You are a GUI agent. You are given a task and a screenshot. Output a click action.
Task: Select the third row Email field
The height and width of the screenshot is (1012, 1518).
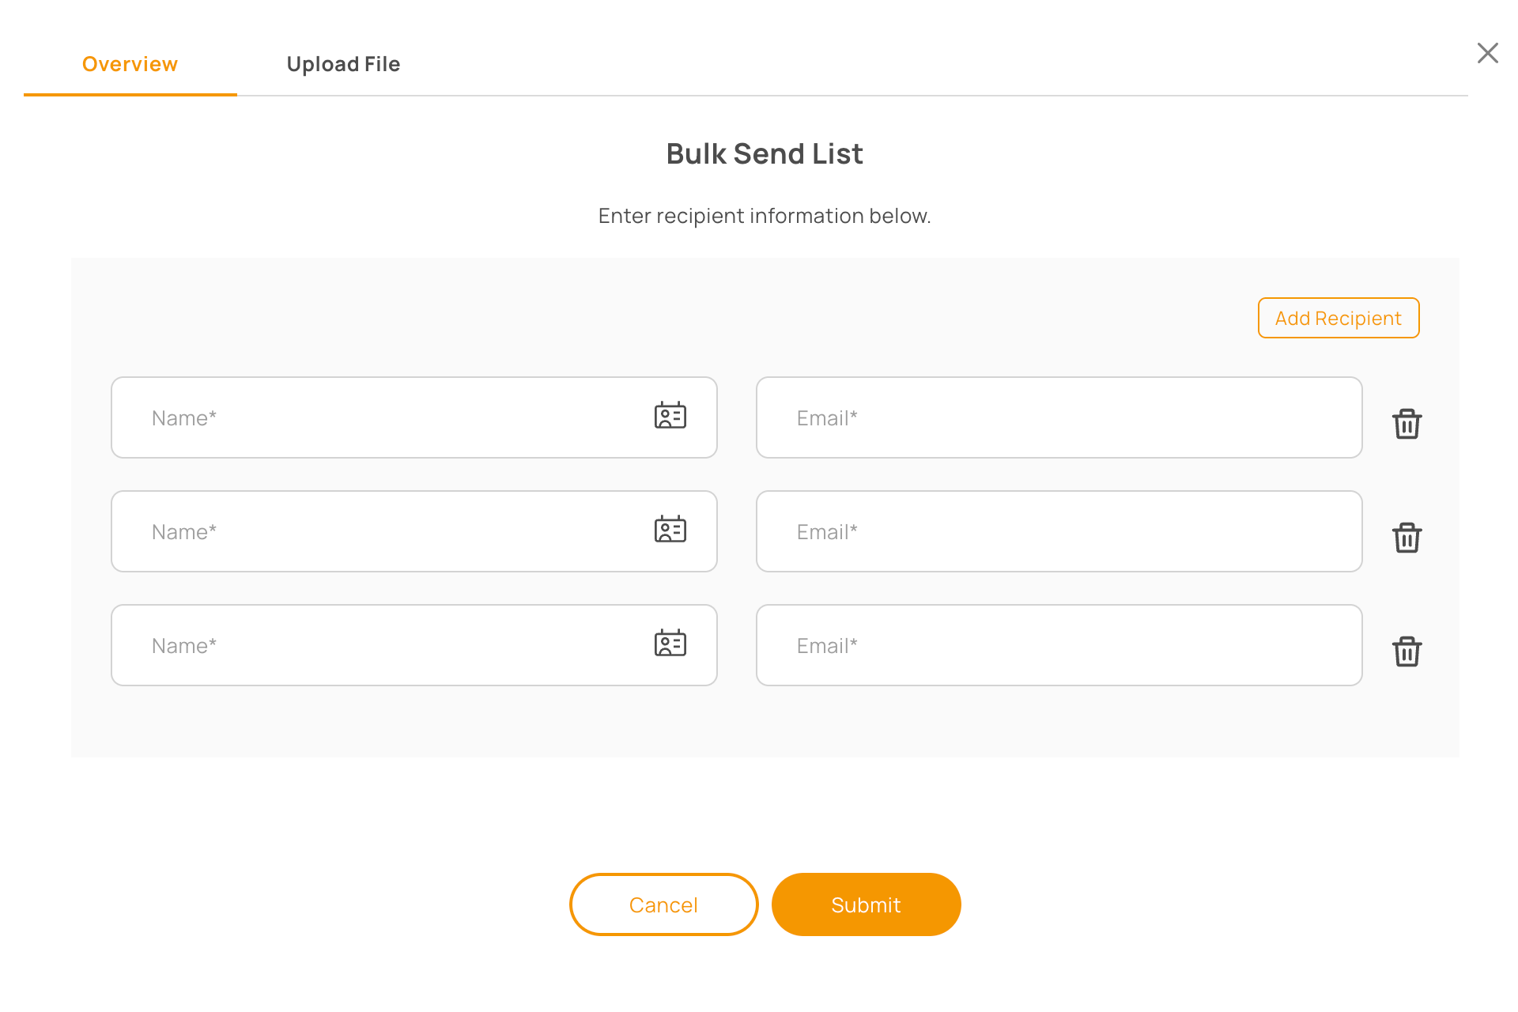click(x=1059, y=645)
